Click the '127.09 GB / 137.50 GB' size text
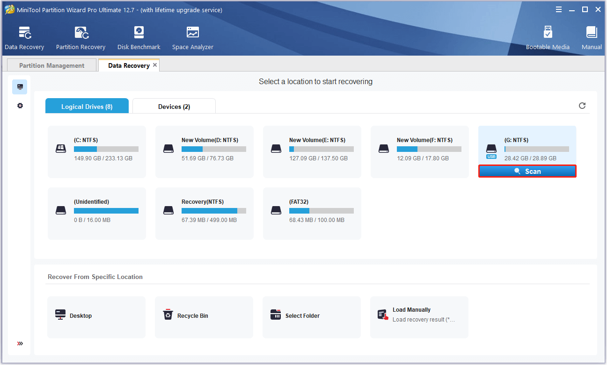This screenshot has width=607, height=365. tap(318, 158)
